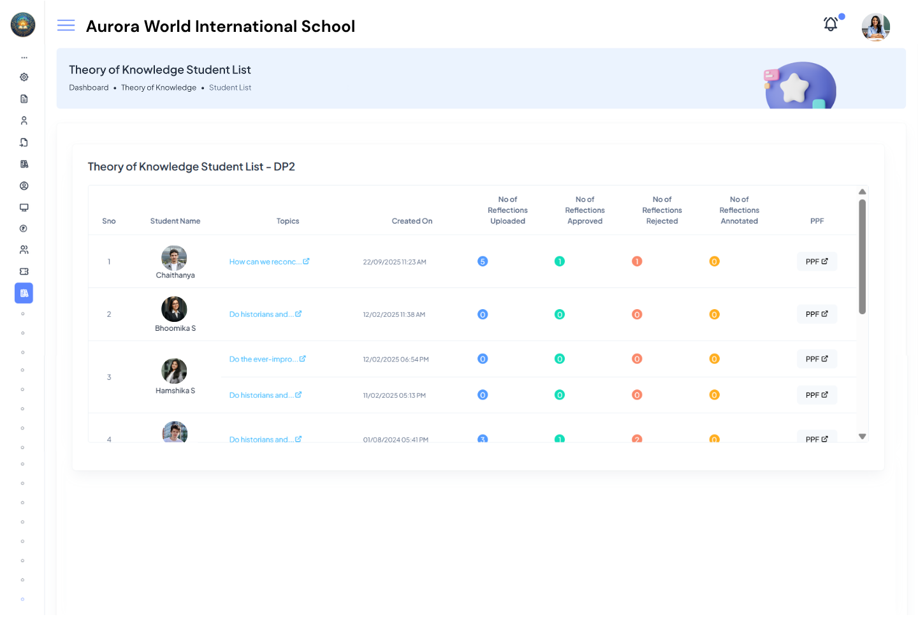Click the table scroll down arrow
The image size is (918, 617).
(862, 437)
